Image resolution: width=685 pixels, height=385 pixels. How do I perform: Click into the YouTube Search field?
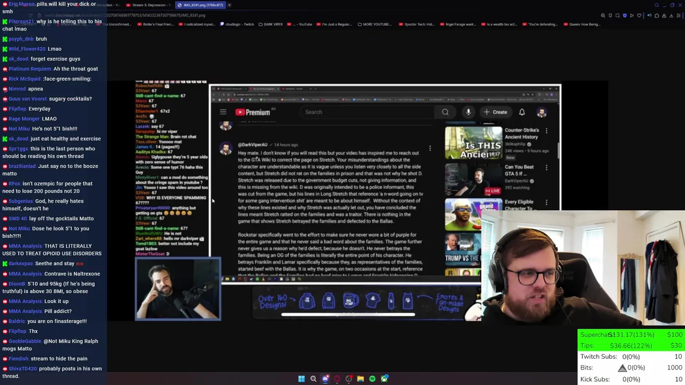point(367,112)
